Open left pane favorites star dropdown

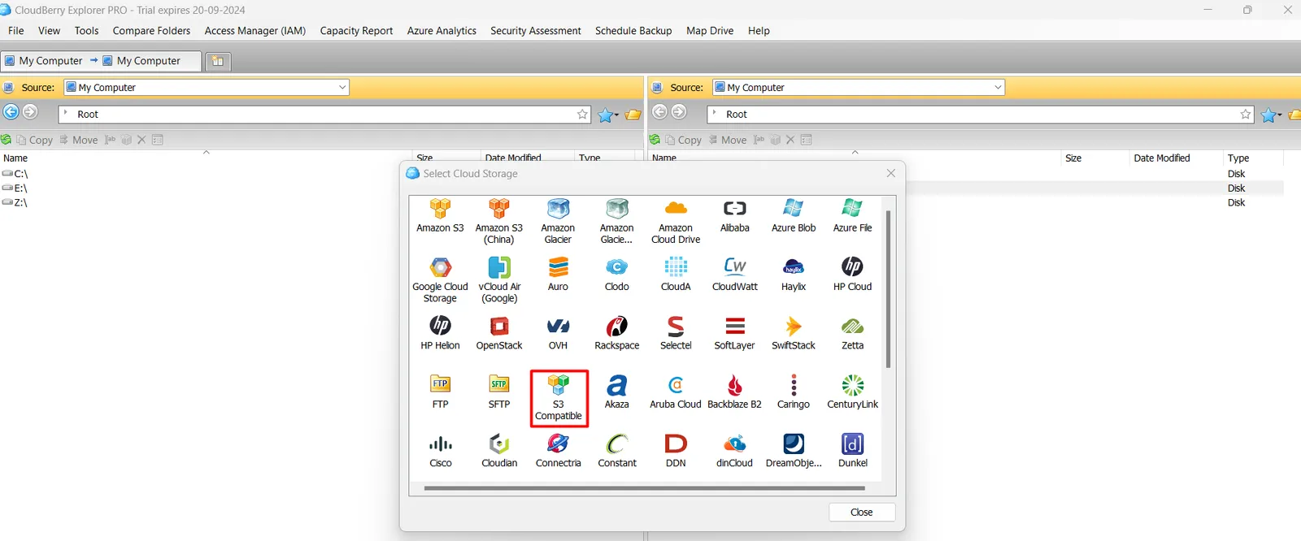[608, 115]
